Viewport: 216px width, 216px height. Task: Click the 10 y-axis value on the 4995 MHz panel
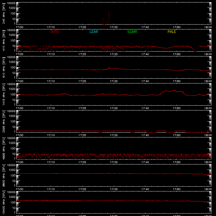[x=14, y=154]
